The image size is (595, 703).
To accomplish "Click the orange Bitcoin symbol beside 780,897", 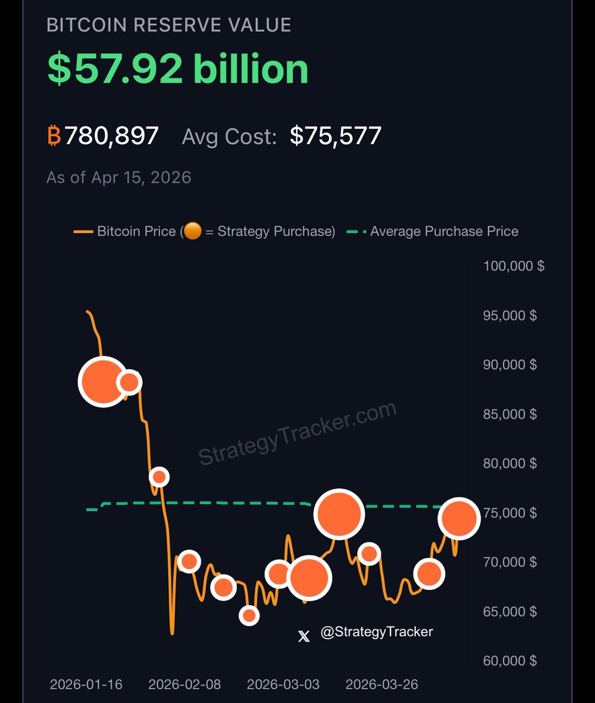I will pos(54,136).
